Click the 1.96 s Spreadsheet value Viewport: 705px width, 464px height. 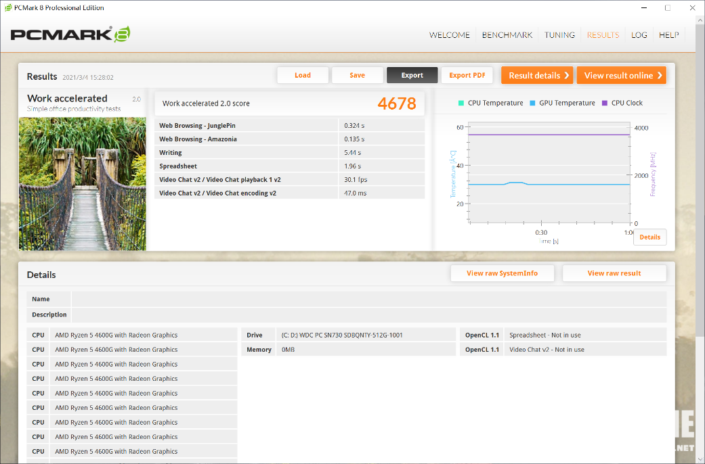(x=352, y=166)
